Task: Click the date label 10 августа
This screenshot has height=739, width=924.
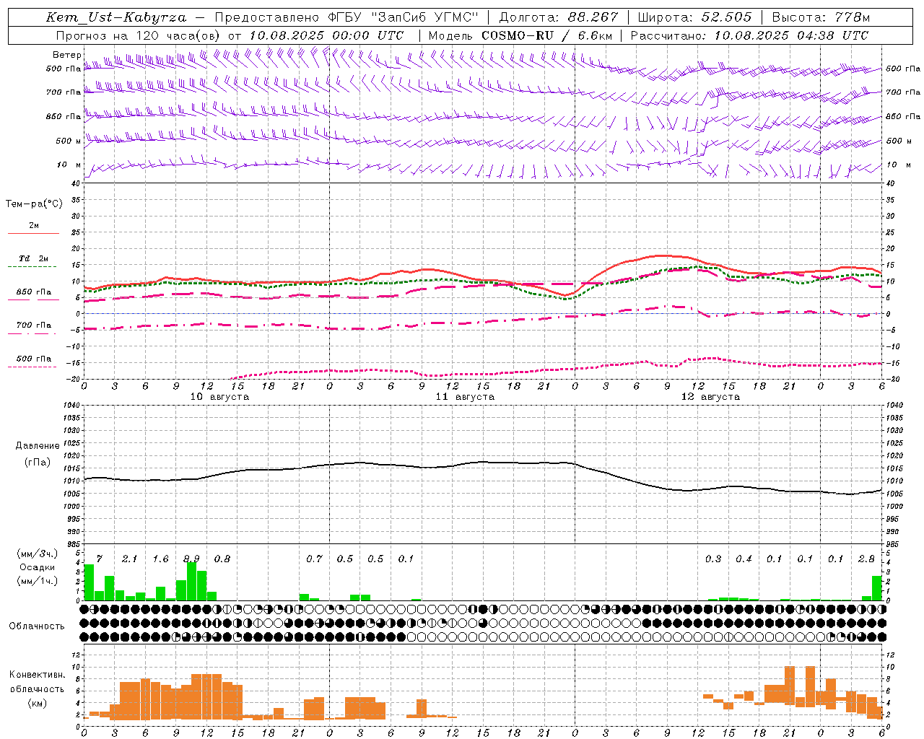Action: (219, 397)
